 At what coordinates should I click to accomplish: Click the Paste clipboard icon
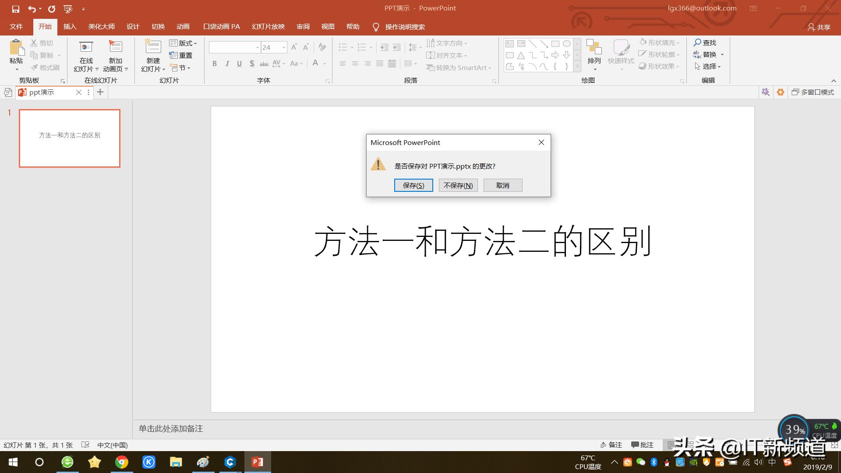click(16, 47)
